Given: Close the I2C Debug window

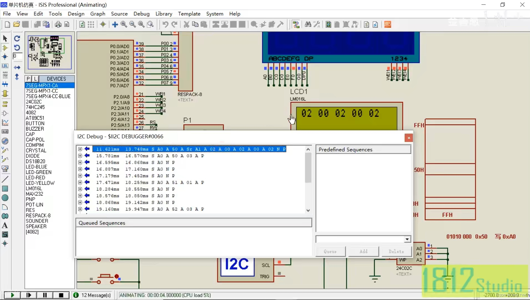Looking at the screenshot, I should (x=409, y=138).
